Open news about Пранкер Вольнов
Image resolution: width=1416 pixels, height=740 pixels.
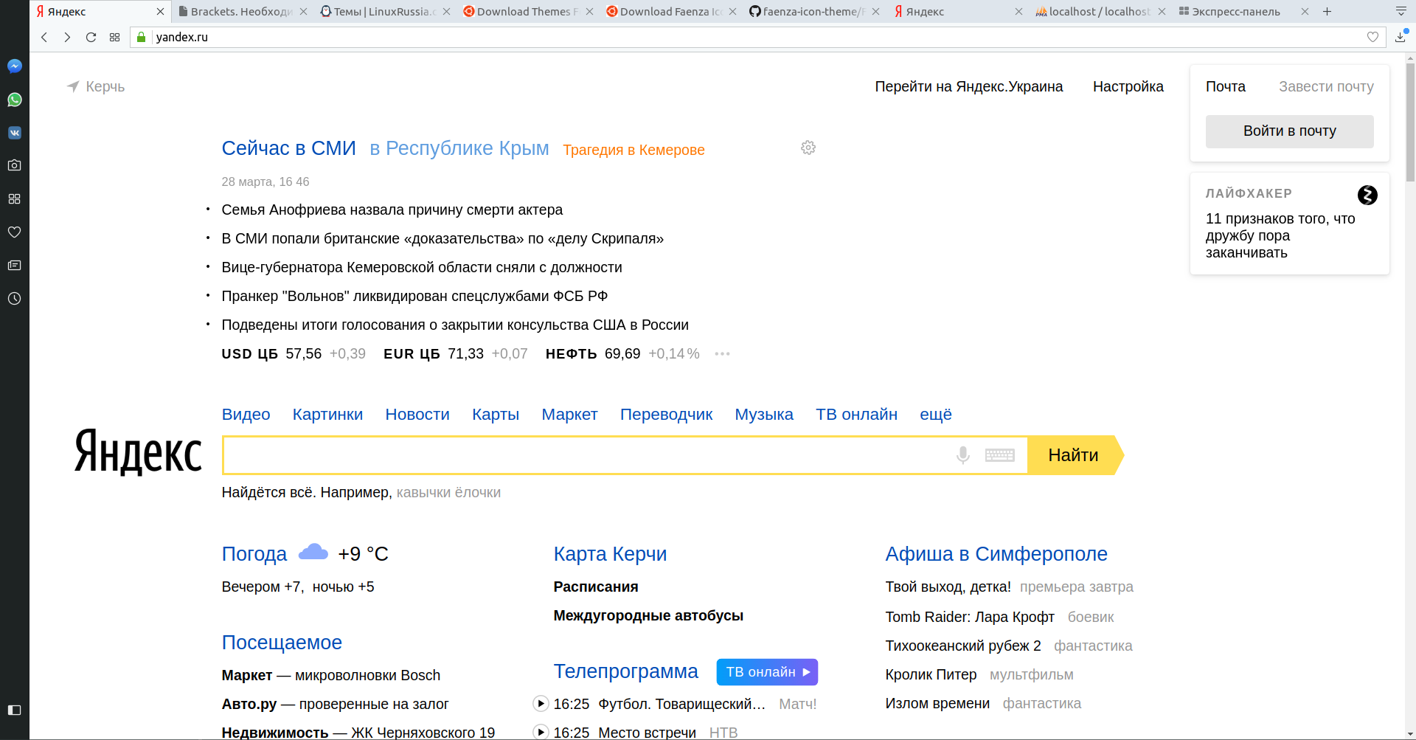[414, 296]
